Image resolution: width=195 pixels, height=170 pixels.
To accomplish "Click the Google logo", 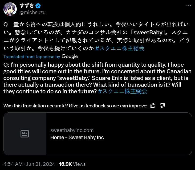I will [x=70, y=56].
